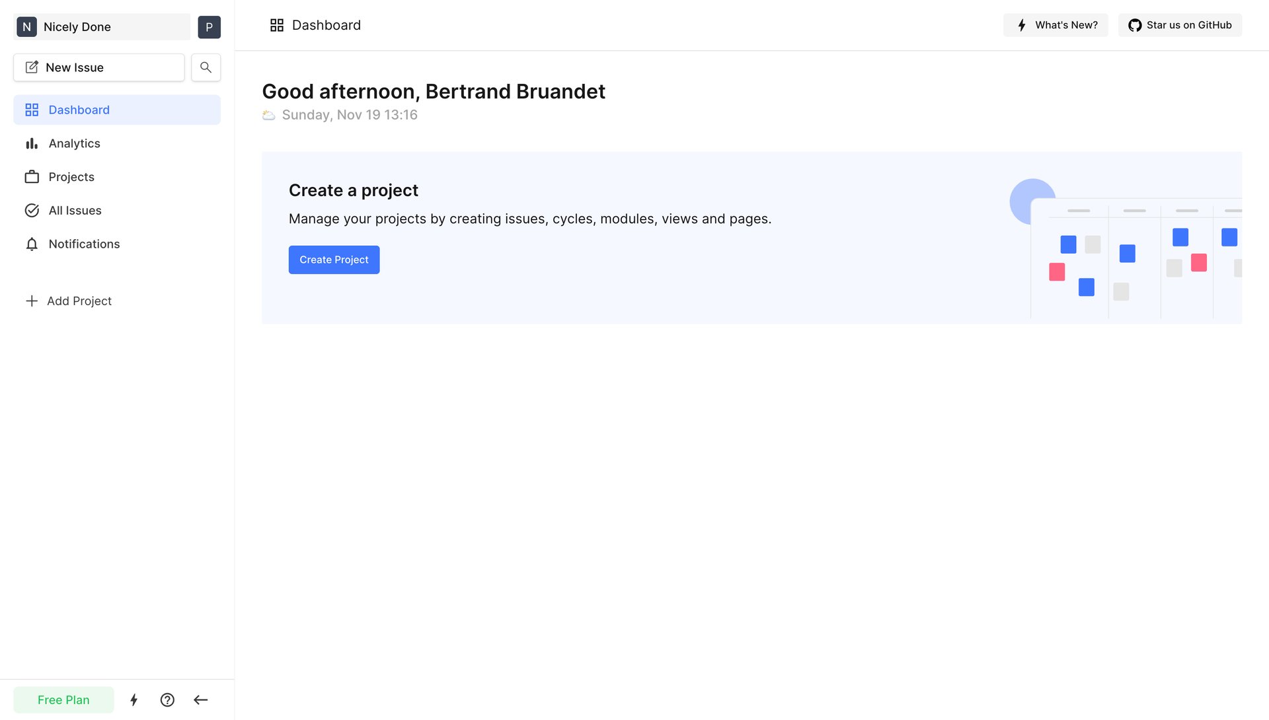Click the lightning bolt icon in sidebar footer
This screenshot has width=1269, height=720.
[x=134, y=700]
